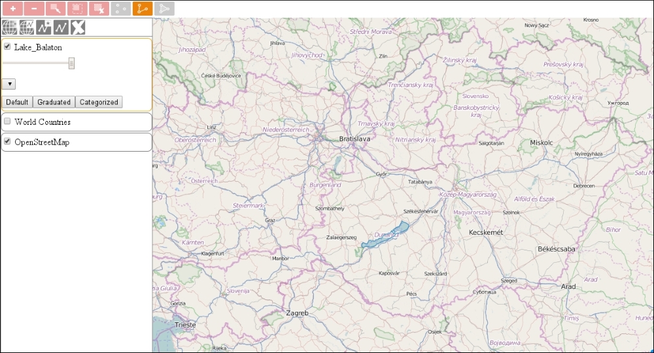This screenshot has height=353, width=654.
Task: Click the Békéscsaba label on the map
Action: [x=557, y=249]
